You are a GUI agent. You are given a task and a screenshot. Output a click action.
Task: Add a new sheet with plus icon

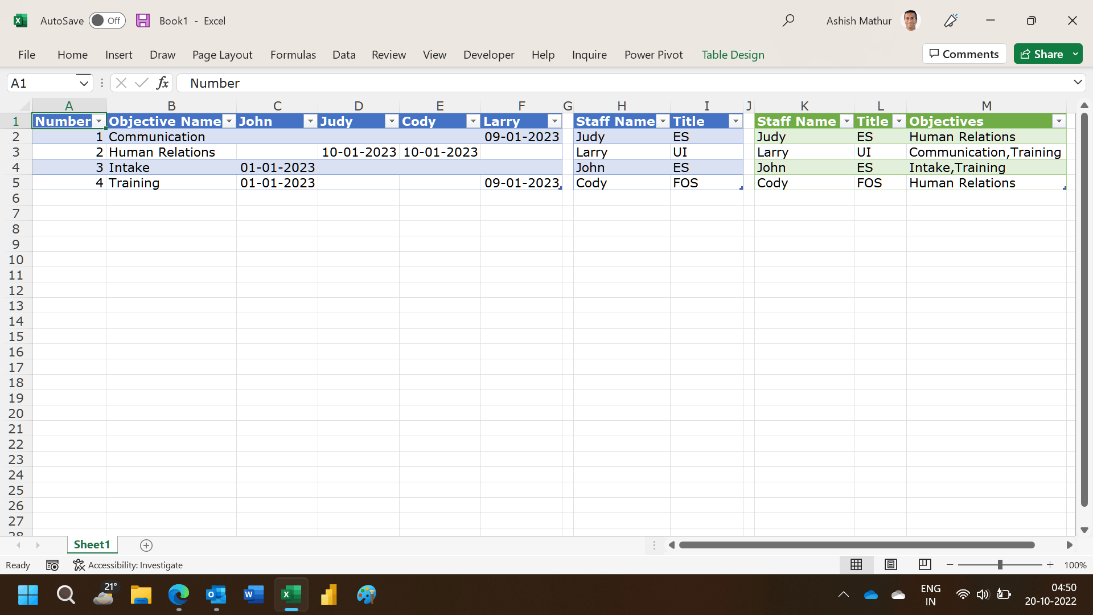tap(146, 546)
